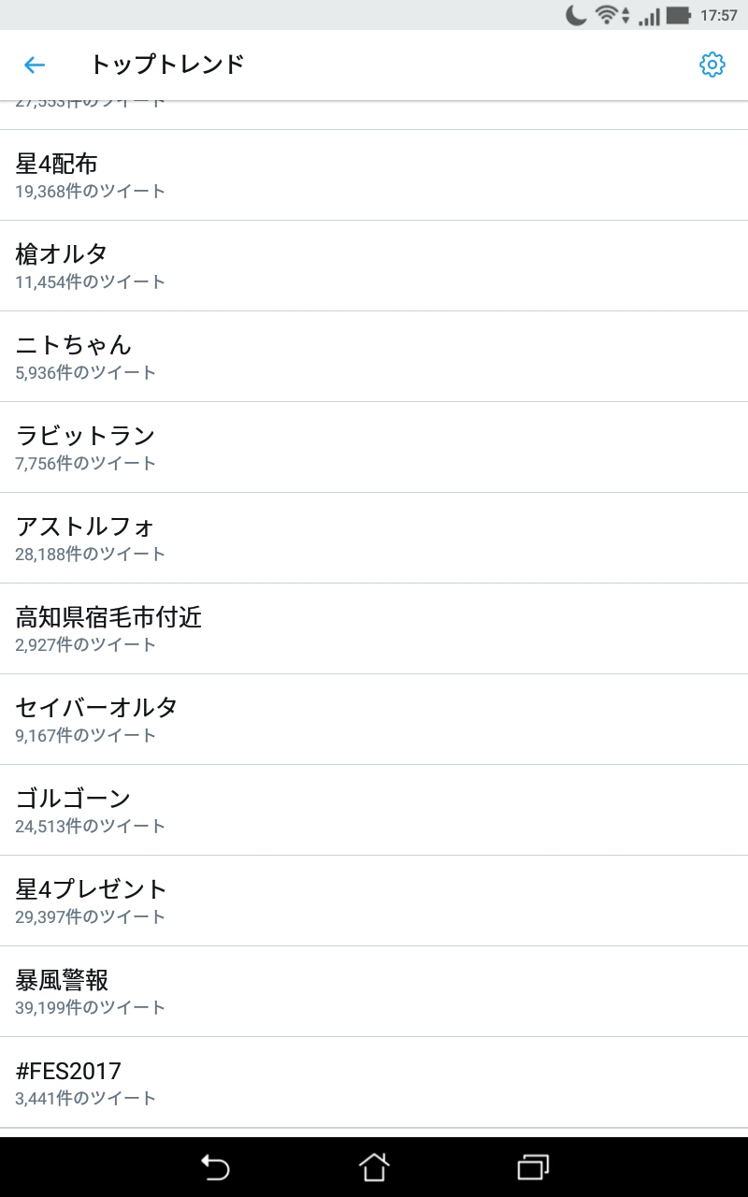
Task: Open the recent apps button
Action: pyautogui.click(x=533, y=1167)
